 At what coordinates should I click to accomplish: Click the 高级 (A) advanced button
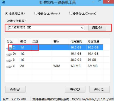click(x=15, y=89)
